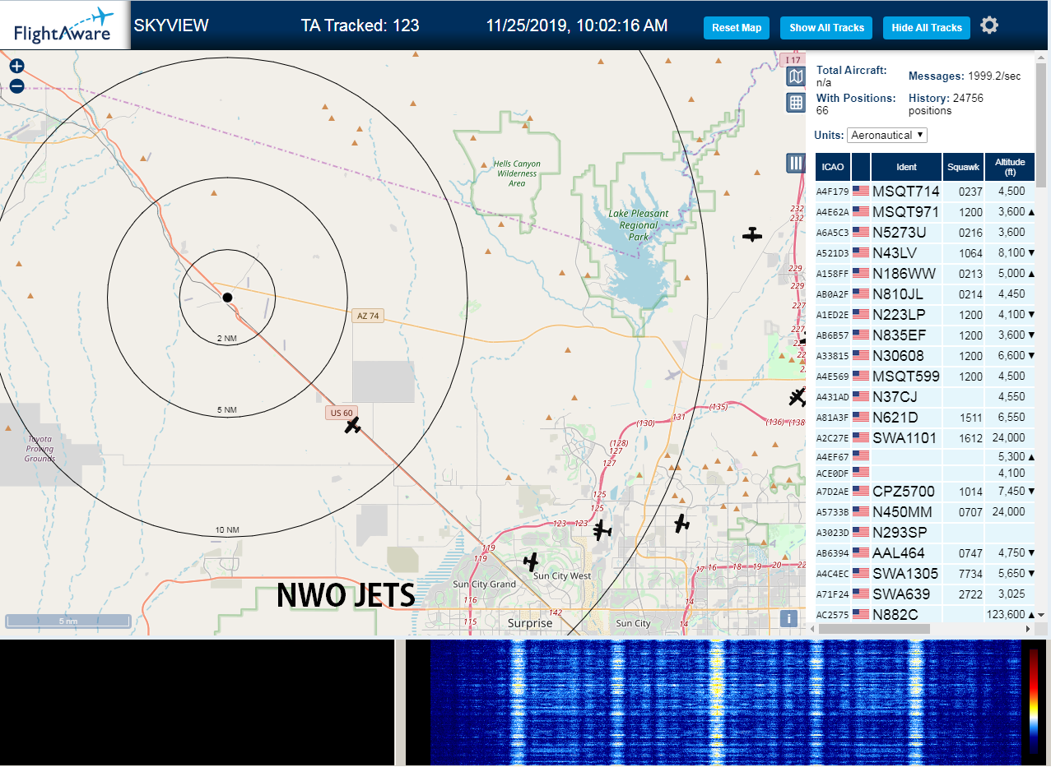The image size is (1051, 767).
Task: Toggle the map grid overlay icon
Action: tap(796, 103)
